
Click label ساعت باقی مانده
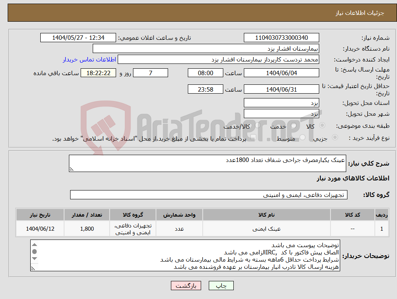[x=56, y=73]
